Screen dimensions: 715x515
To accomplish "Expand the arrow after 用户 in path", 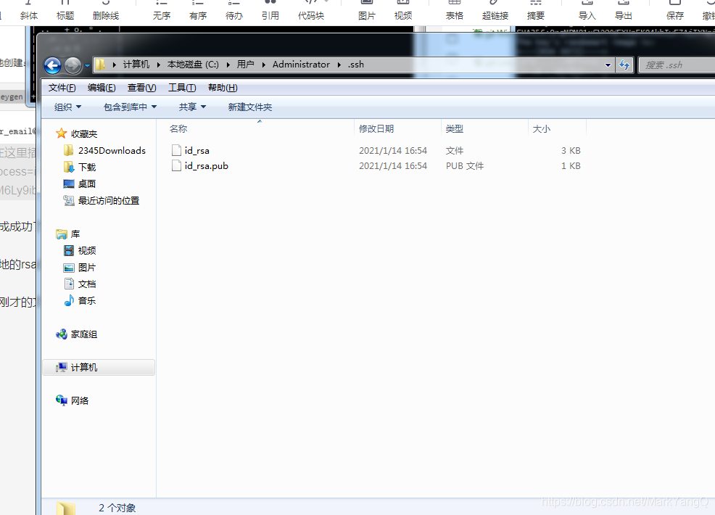I will click(x=263, y=65).
